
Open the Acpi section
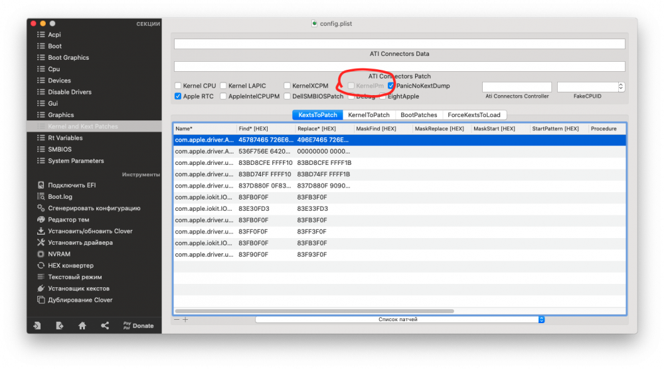point(54,35)
